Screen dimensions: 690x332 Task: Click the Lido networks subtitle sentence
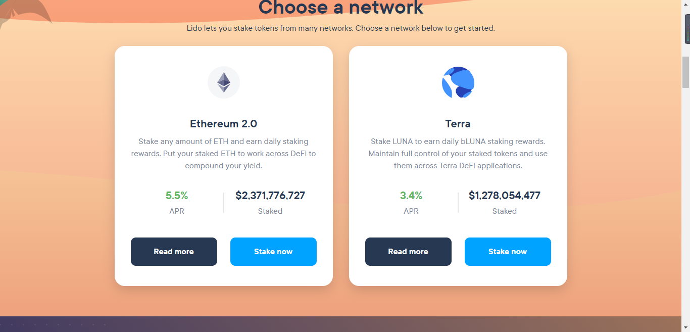pos(341,28)
